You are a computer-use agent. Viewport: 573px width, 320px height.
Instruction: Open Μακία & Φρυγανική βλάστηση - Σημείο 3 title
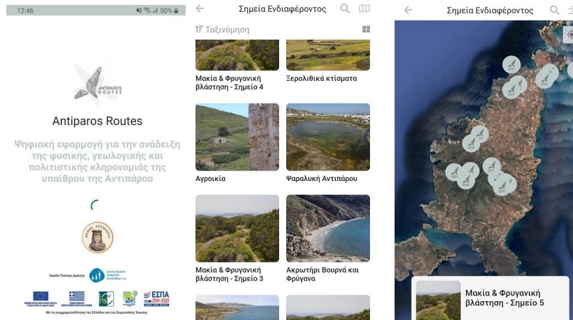pyautogui.click(x=229, y=274)
